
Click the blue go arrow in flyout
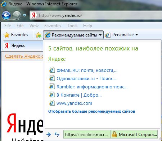[49, 135]
